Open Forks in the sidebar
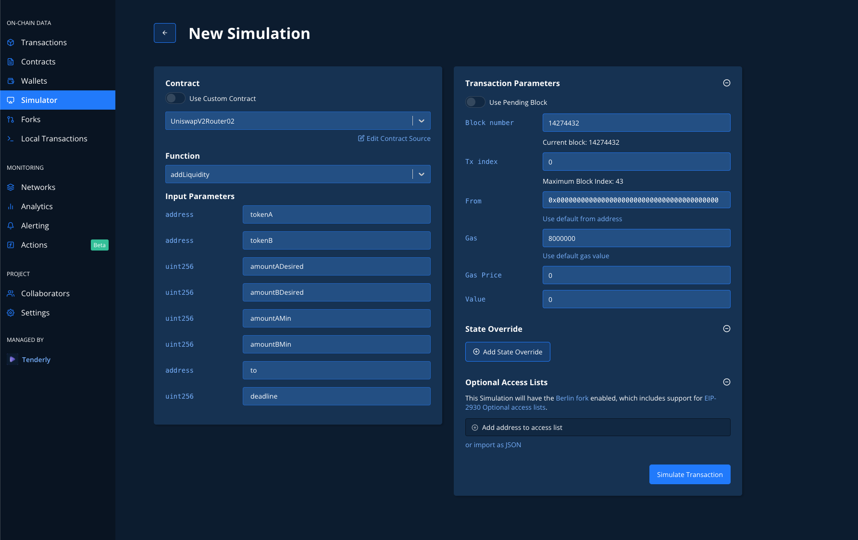The width and height of the screenshot is (858, 540). click(58, 119)
